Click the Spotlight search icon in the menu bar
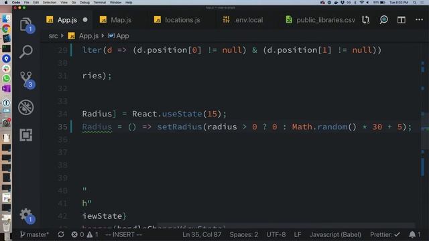 coord(415,3)
